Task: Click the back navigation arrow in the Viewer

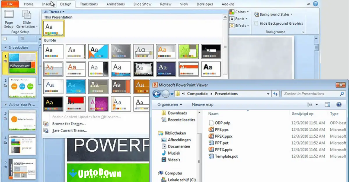Action: (x=156, y=94)
